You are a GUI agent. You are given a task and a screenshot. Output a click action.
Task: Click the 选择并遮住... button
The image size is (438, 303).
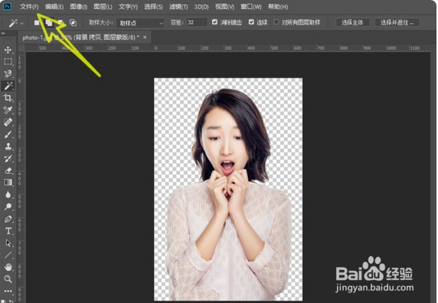[x=397, y=22]
